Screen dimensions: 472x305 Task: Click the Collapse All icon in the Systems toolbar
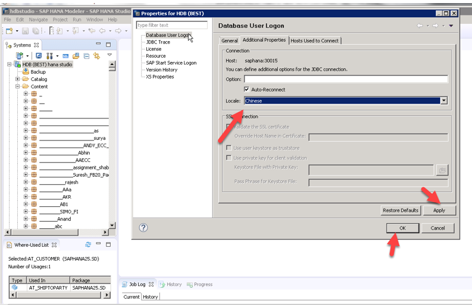coord(87,56)
